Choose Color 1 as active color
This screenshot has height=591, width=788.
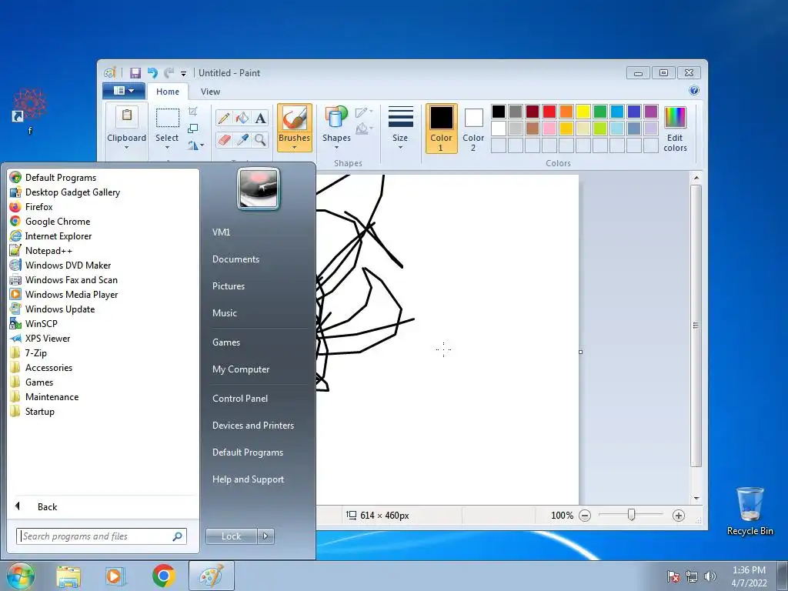[x=441, y=129]
